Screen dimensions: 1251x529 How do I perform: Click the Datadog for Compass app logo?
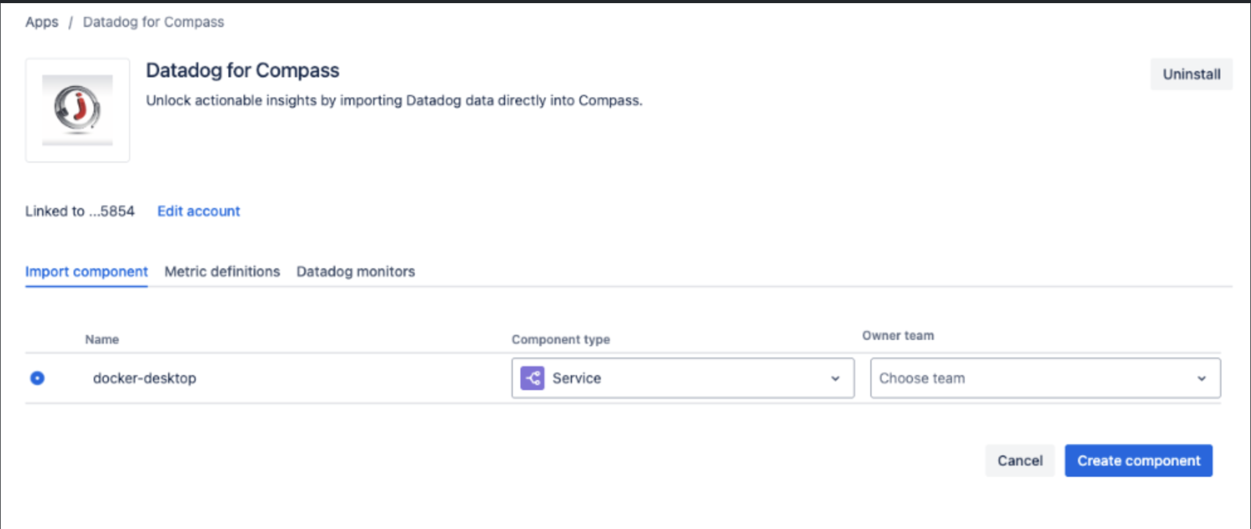coord(77,111)
